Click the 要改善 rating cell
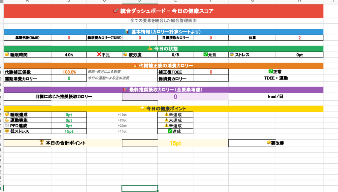This screenshot has width=338, height=192. 275,143
